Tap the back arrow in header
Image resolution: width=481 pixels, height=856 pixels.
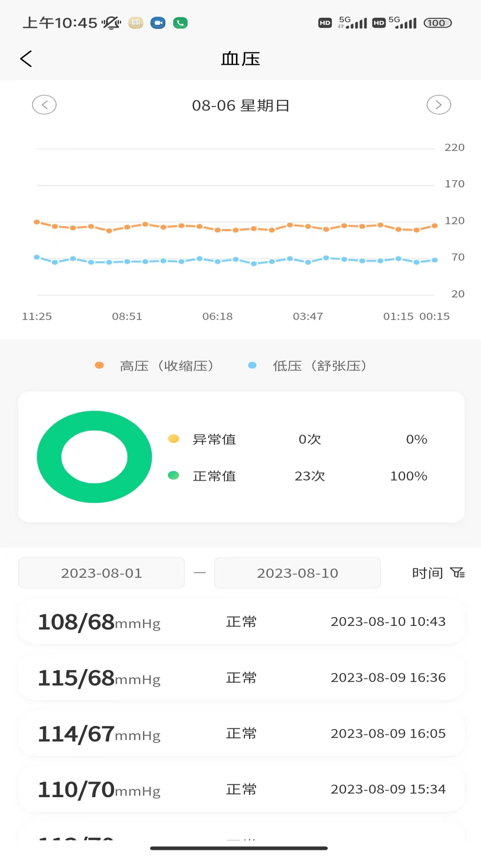26,59
